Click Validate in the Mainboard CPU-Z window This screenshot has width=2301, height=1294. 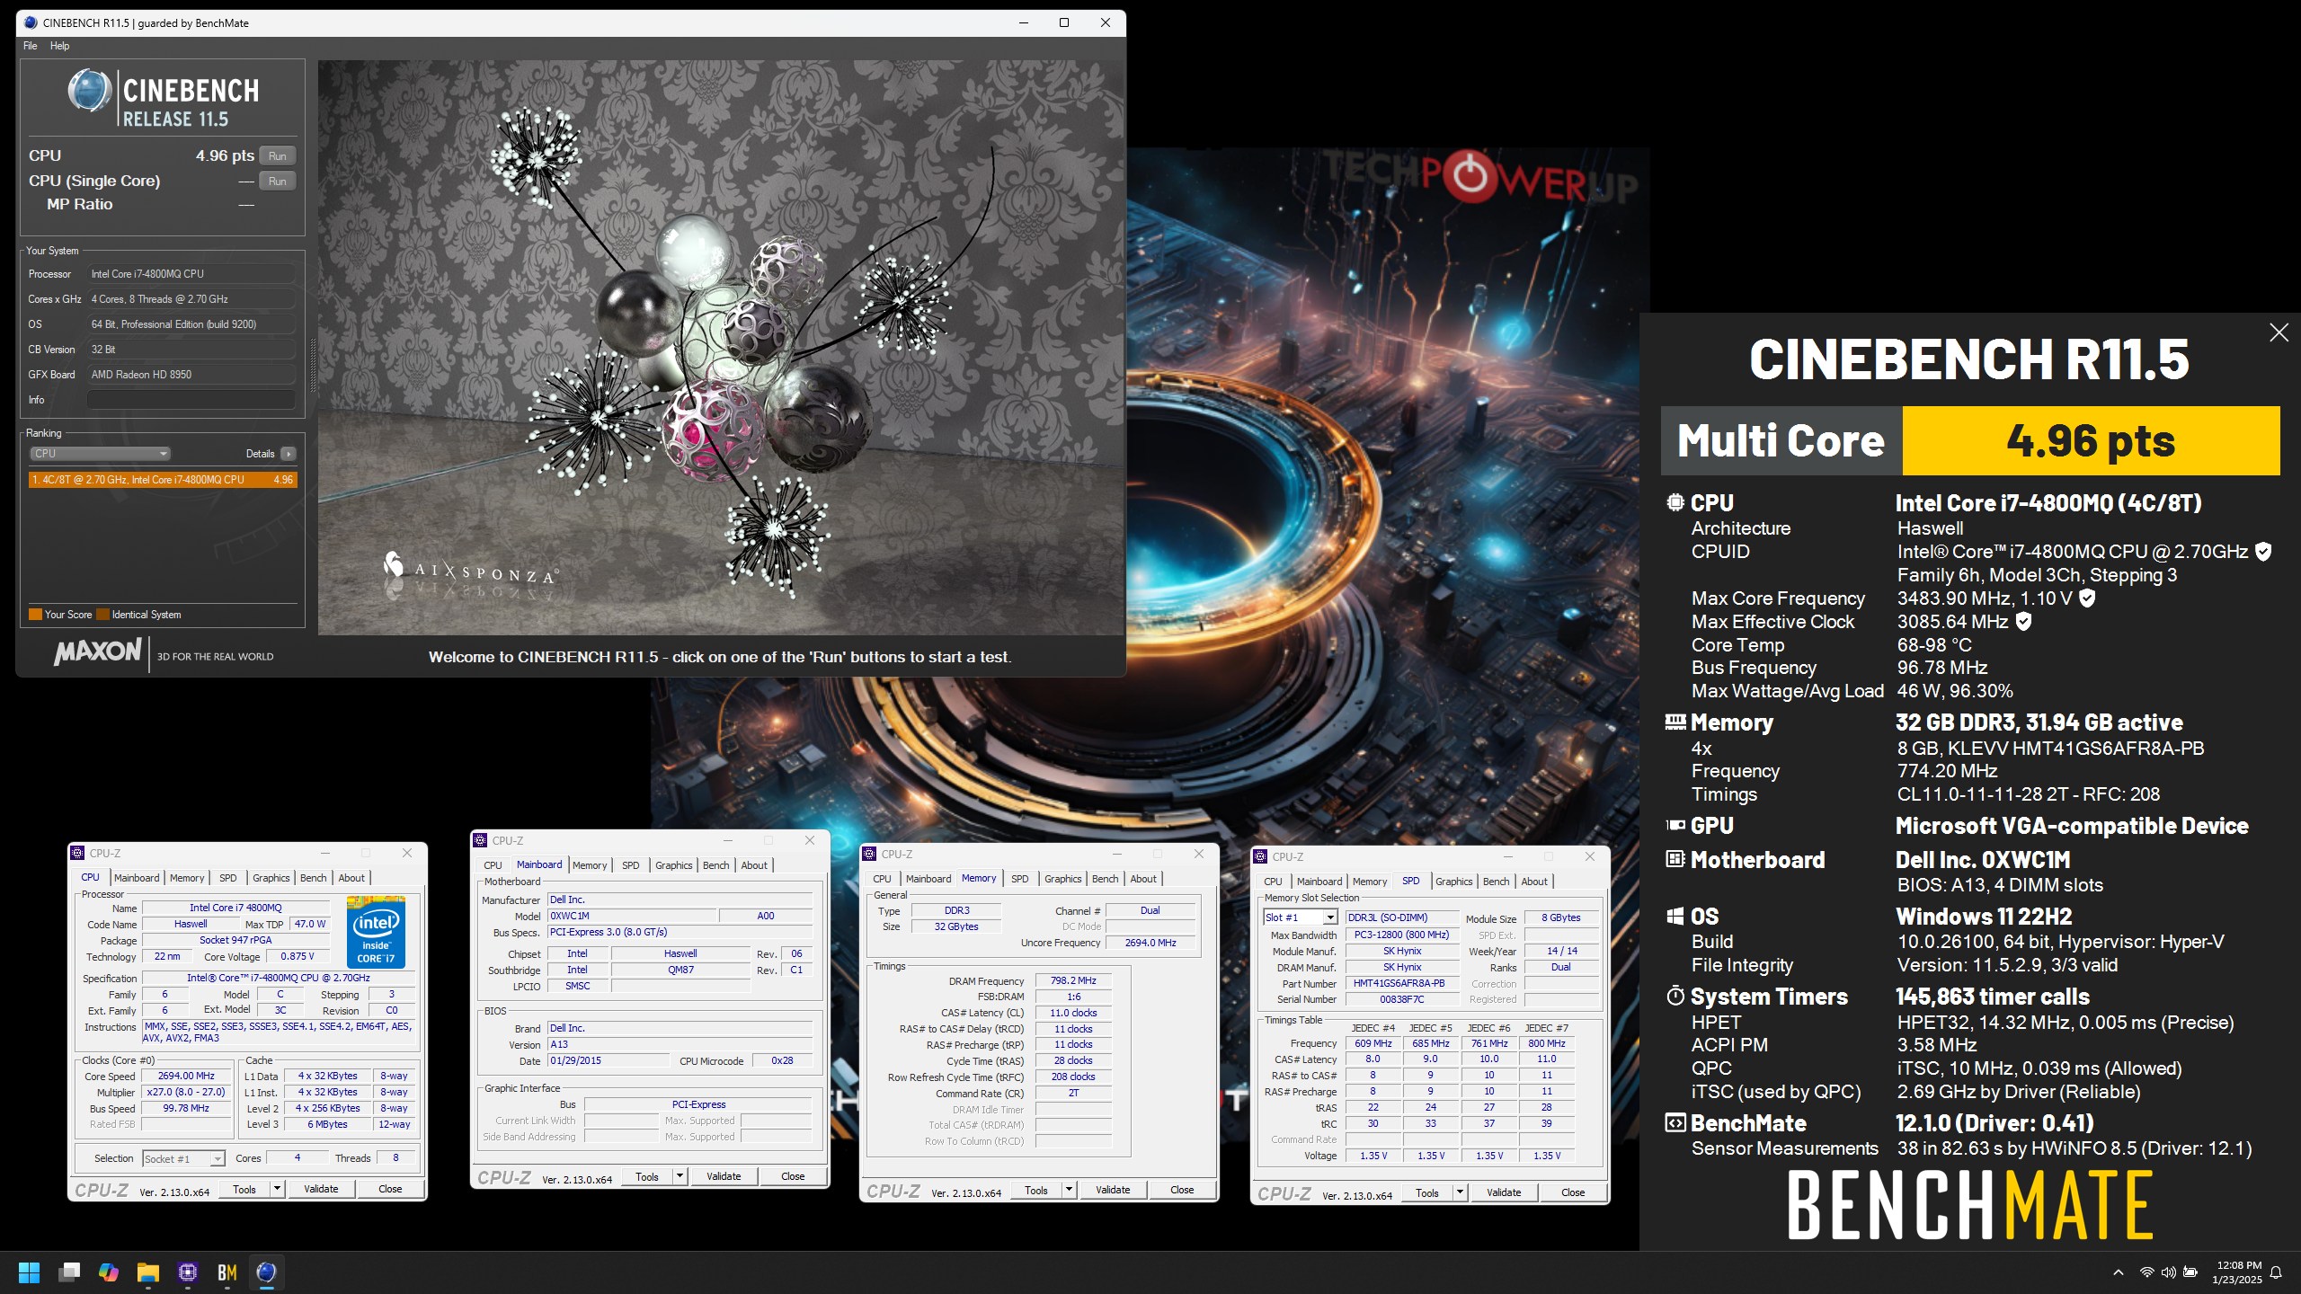pos(724,1176)
